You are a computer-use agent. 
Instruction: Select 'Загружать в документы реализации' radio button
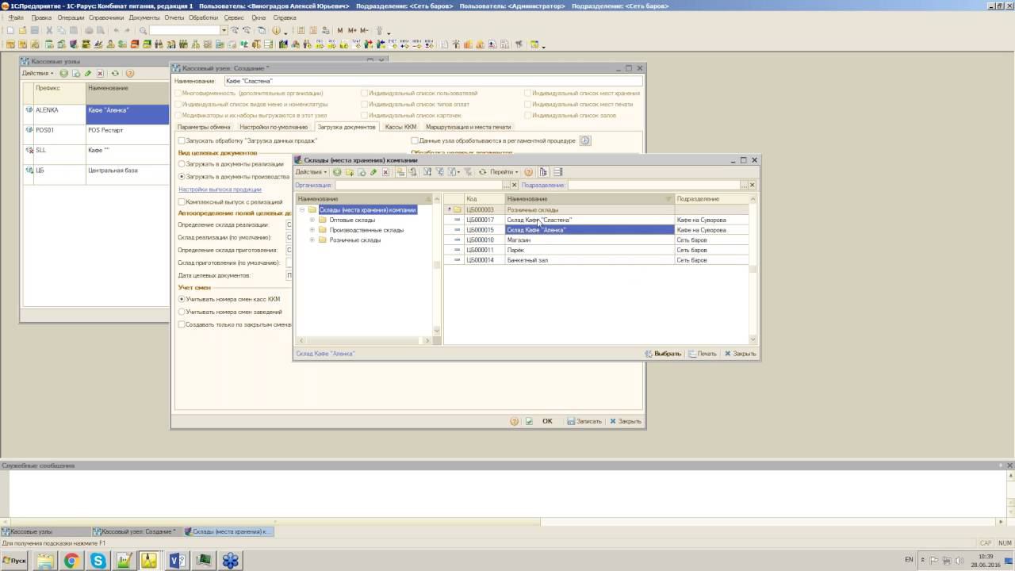[182, 164]
